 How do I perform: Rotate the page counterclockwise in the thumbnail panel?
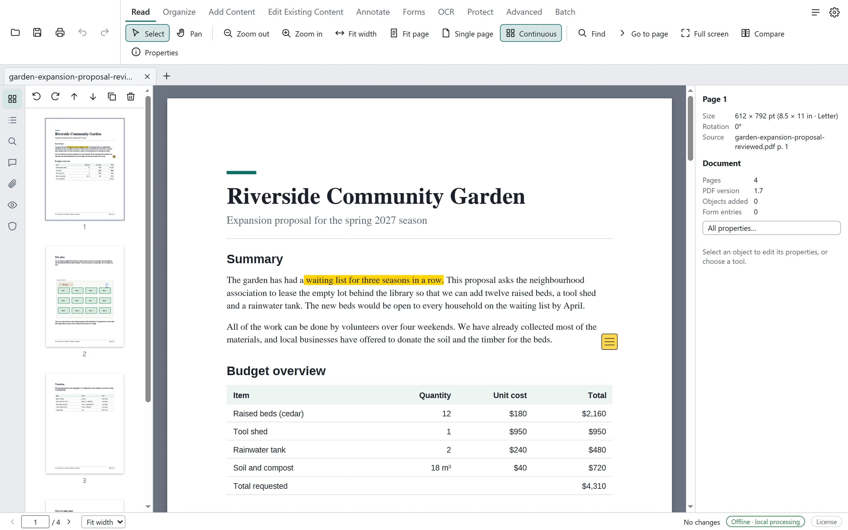[x=37, y=96]
